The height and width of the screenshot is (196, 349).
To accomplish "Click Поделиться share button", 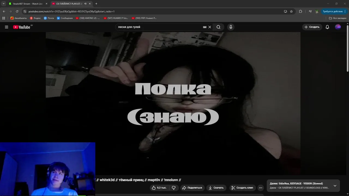I will click(192, 188).
